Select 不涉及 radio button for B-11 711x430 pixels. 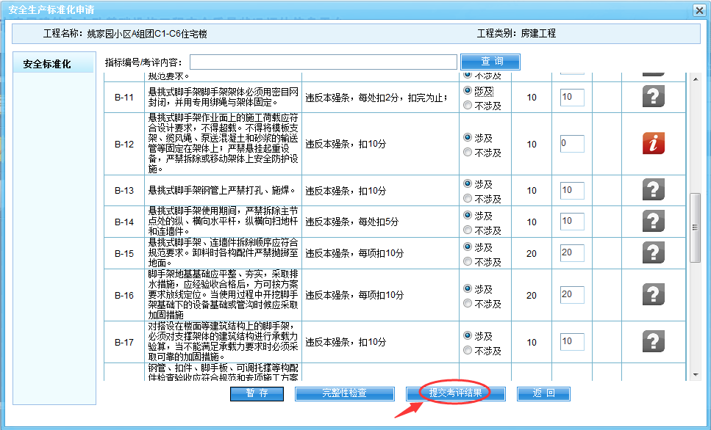(468, 105)
